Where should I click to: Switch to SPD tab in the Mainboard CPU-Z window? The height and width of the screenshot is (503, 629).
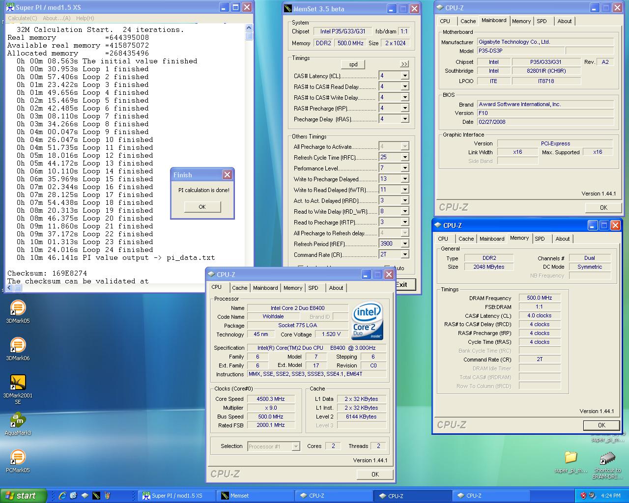click(x=542, y=21)
